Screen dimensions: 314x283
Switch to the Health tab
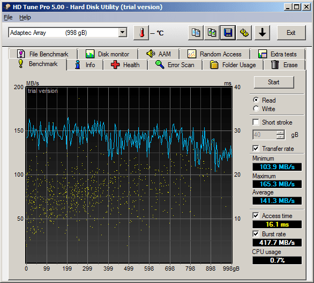[x=125, y=65]
